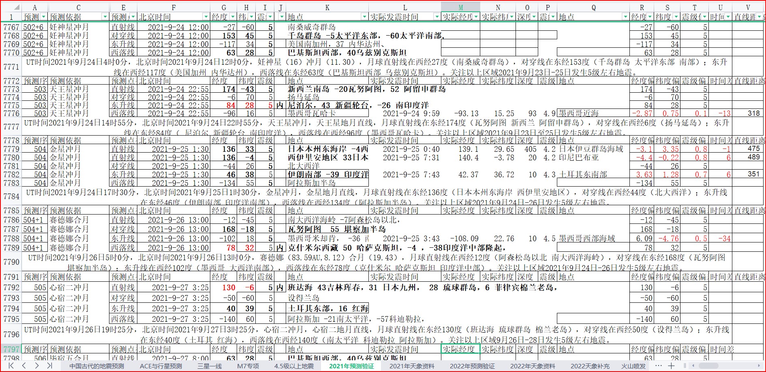The image size is (766, 372).
Task: Select row header 7784
Action: (x=11, y=196)
